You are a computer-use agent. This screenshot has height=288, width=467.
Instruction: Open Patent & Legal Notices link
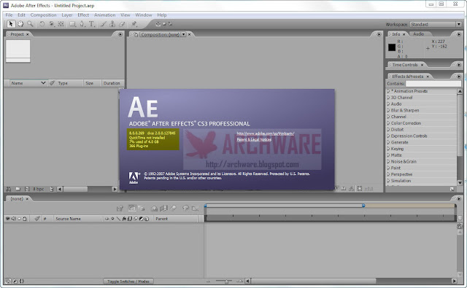point(254,139)
